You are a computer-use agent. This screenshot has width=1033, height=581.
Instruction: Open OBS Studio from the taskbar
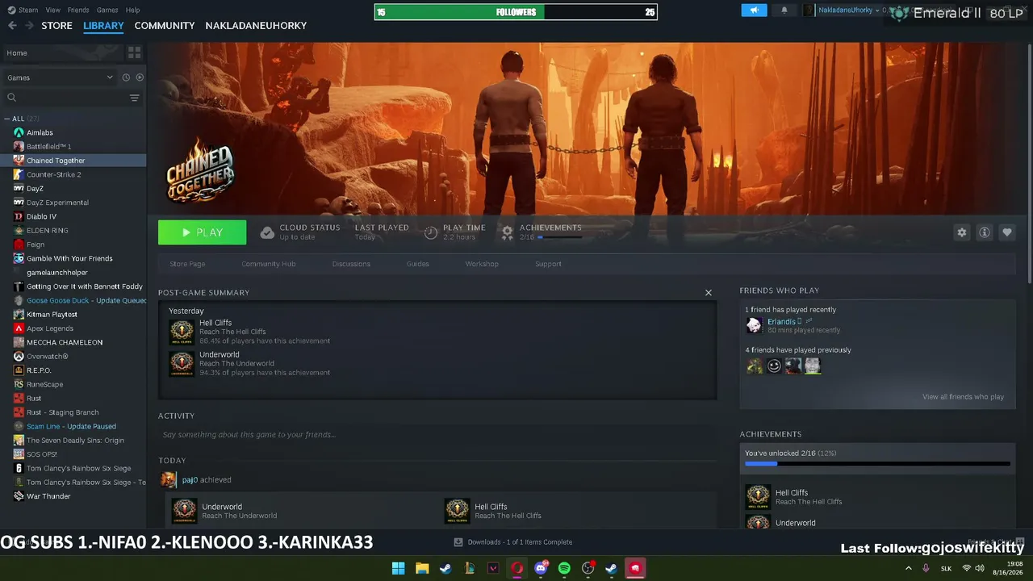(588, 568)
